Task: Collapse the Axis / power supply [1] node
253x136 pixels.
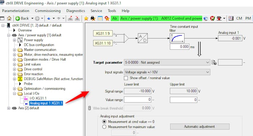Action: (x=9, y=35)
